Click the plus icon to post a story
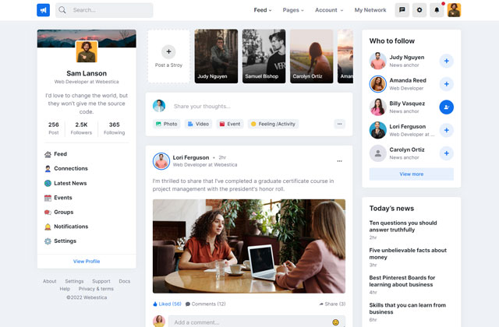The image size is (499, 327). (x=168, y=51)
